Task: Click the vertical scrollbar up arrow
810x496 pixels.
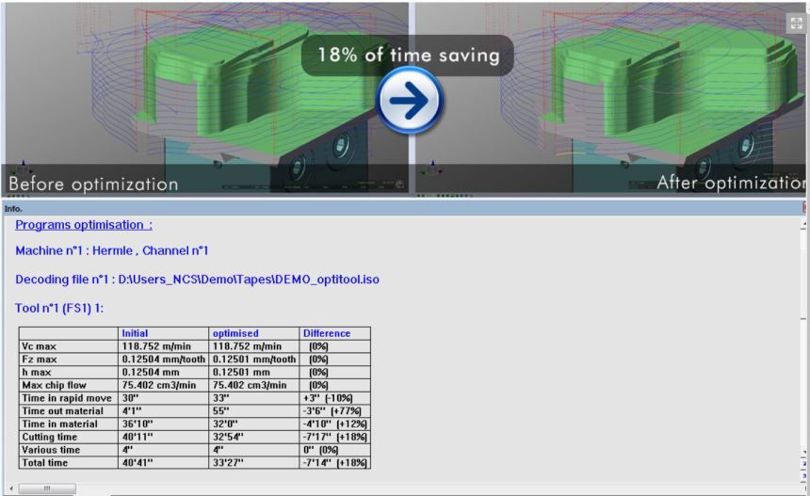Action: click(803, 224)
